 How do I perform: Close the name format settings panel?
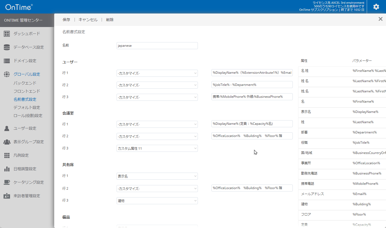(380, 19)
